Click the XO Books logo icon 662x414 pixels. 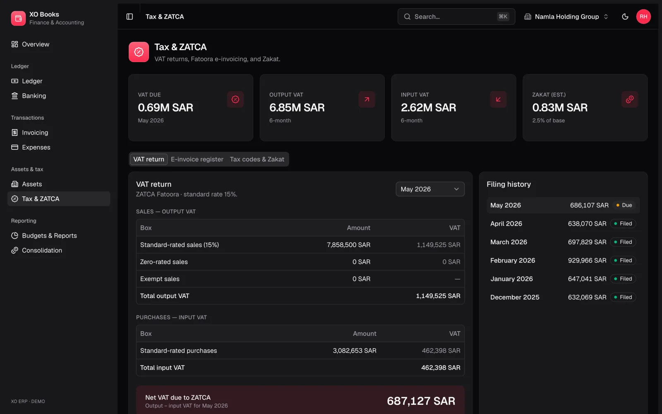[18, 18]
